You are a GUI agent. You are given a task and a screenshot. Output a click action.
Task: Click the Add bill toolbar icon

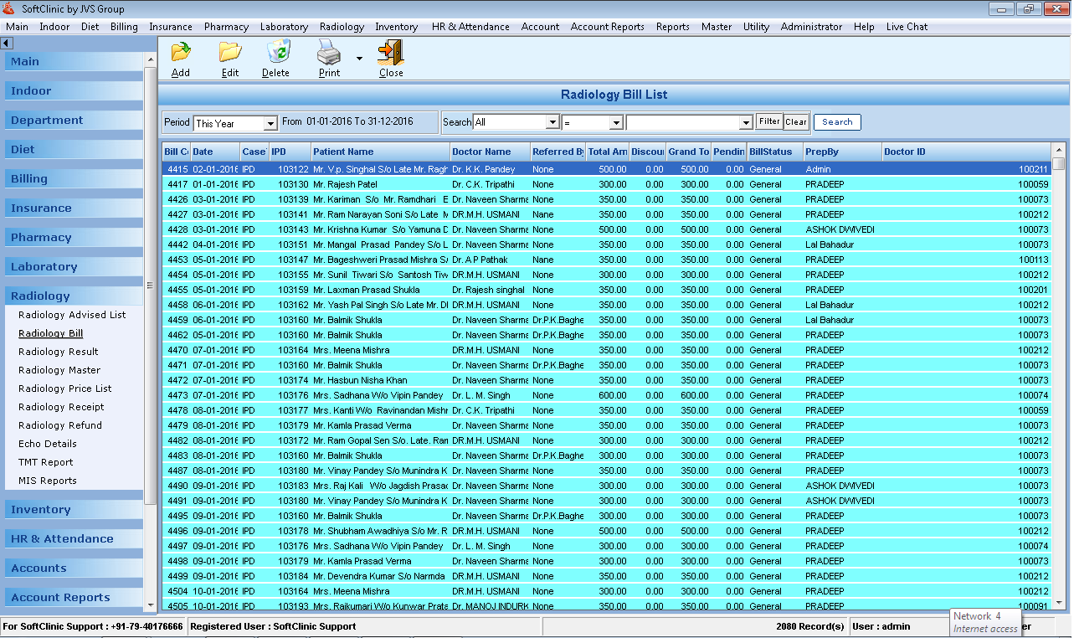pos(181,53)
